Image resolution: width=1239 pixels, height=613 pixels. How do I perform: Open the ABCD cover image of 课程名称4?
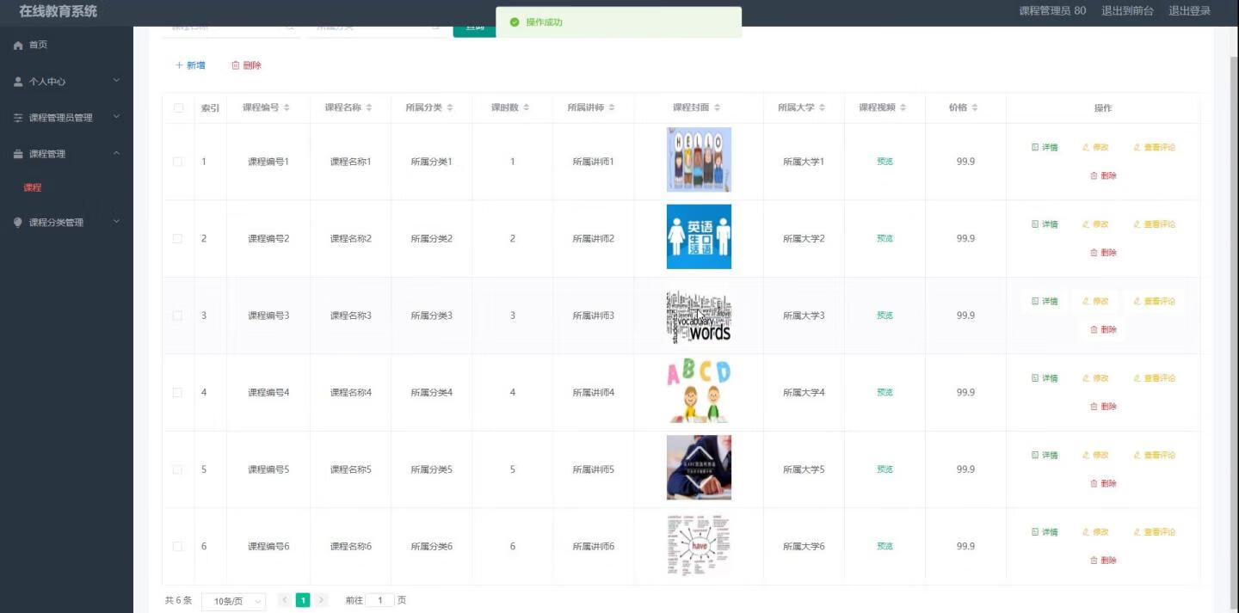(699, 390)
